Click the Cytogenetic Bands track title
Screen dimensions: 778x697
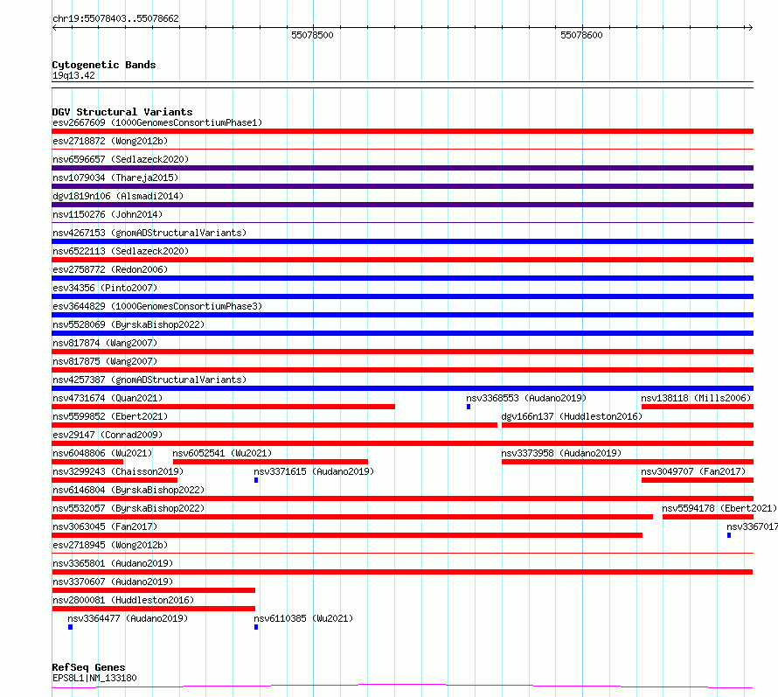(104, 65)
